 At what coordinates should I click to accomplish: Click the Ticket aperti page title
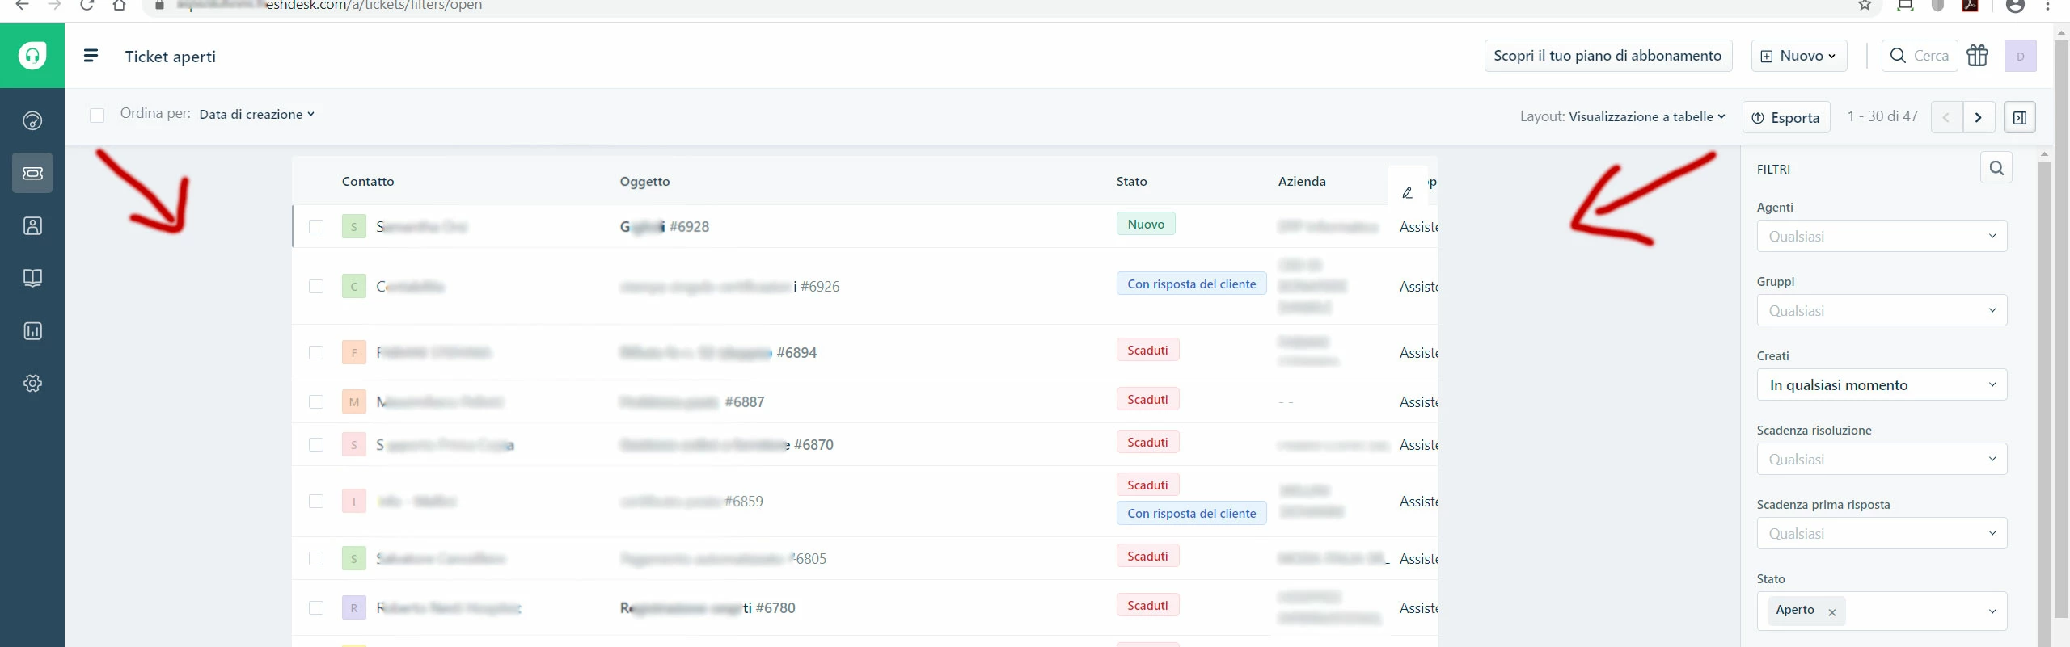(x=171, y=56)
